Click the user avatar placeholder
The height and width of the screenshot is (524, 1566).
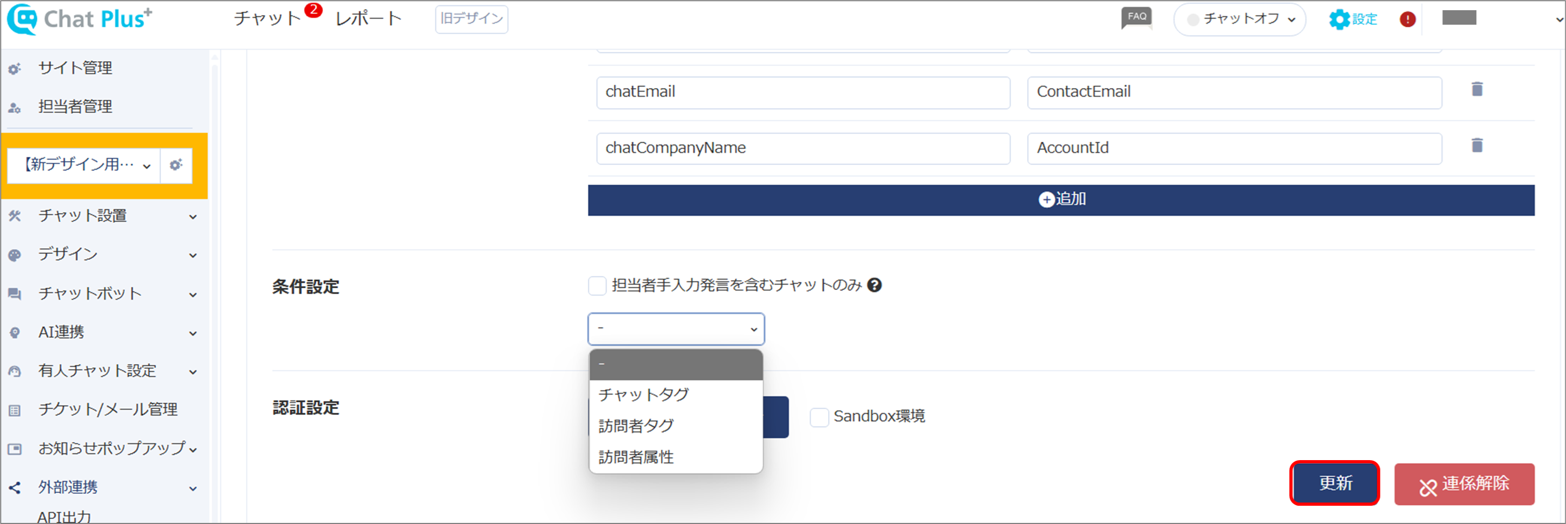click(1459, 18)
